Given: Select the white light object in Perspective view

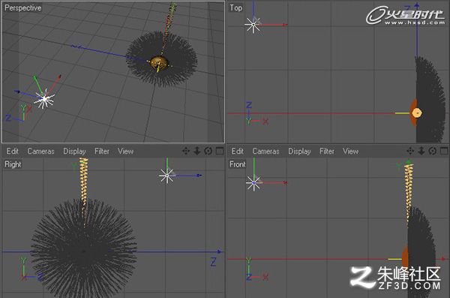Looking at the screenshot, I should point(44,99).
